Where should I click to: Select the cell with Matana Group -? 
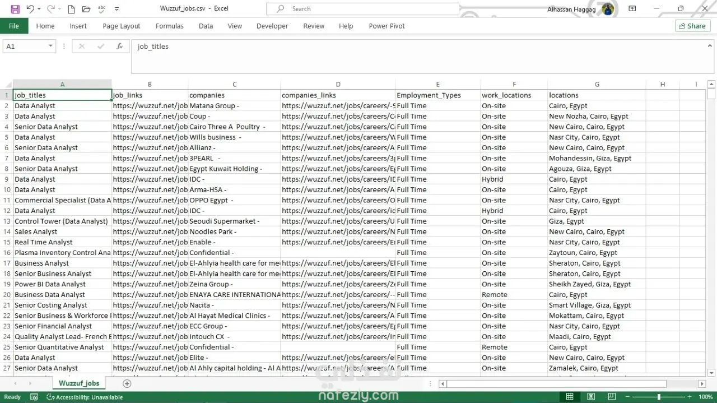pos(234,105)
